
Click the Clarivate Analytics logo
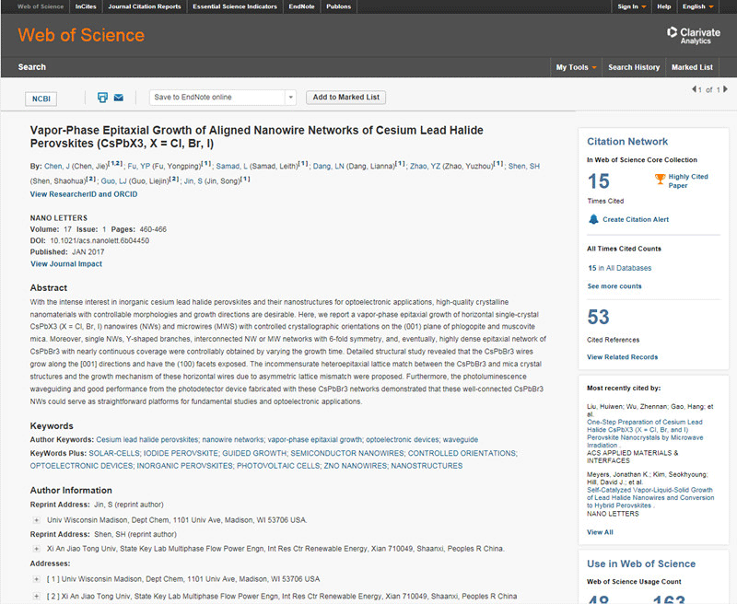pos(694,35)
